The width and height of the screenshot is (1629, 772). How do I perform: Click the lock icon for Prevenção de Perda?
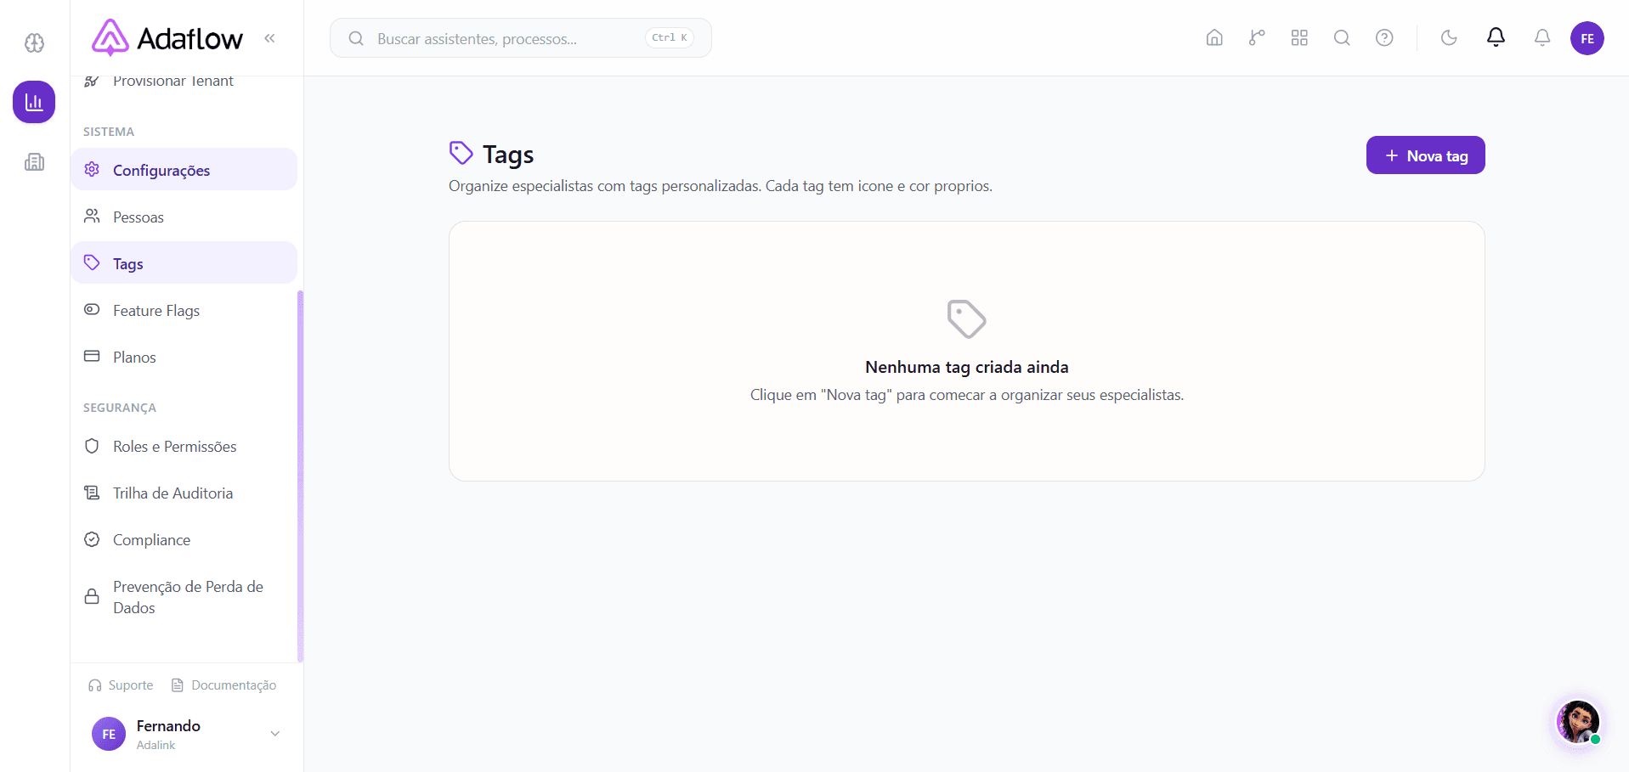(x=92, y=596)
